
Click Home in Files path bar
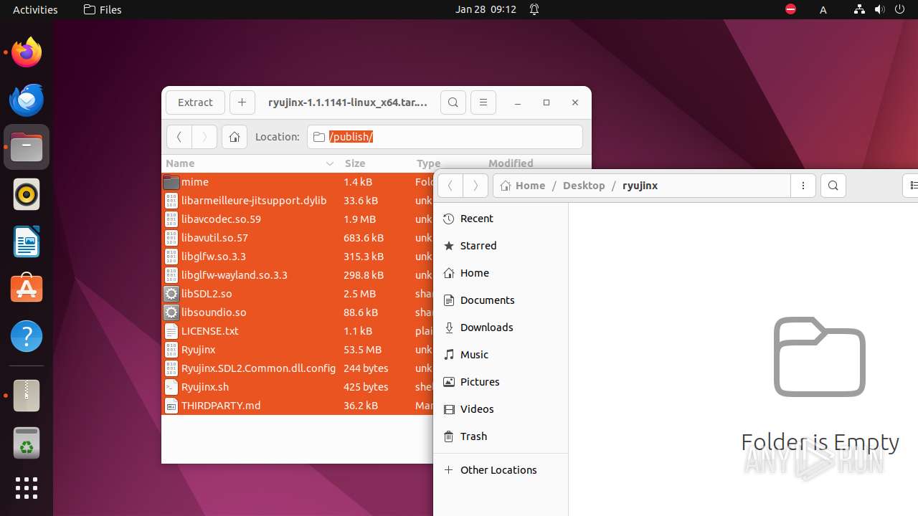[523, 186]
